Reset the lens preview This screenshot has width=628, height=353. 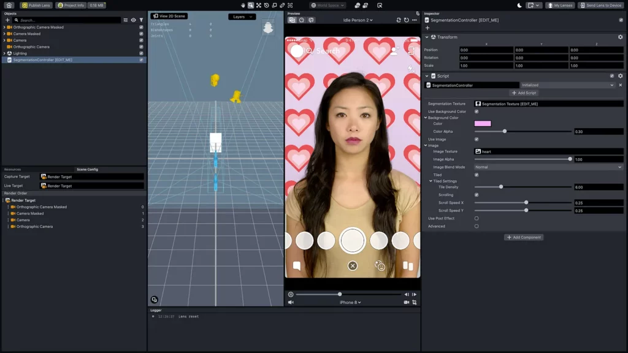click(x=407, y=20)
